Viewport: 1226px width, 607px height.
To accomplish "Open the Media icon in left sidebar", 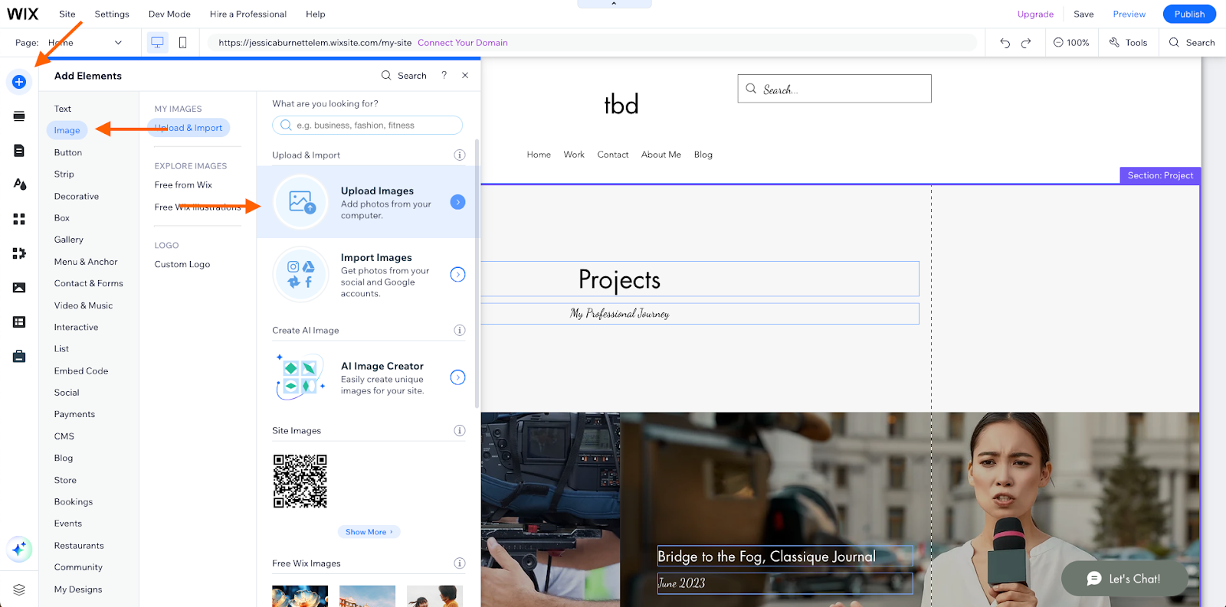I will (19, 288).
